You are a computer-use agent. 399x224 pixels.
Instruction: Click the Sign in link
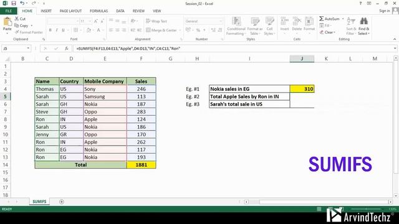point(384,11)
